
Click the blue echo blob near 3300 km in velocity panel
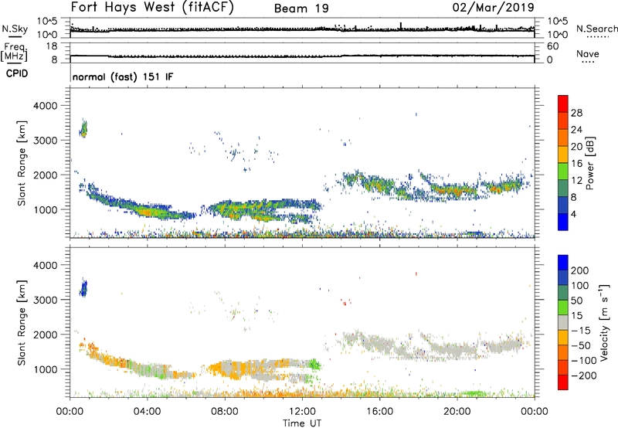pyautogui.click(x=83, y=288)
